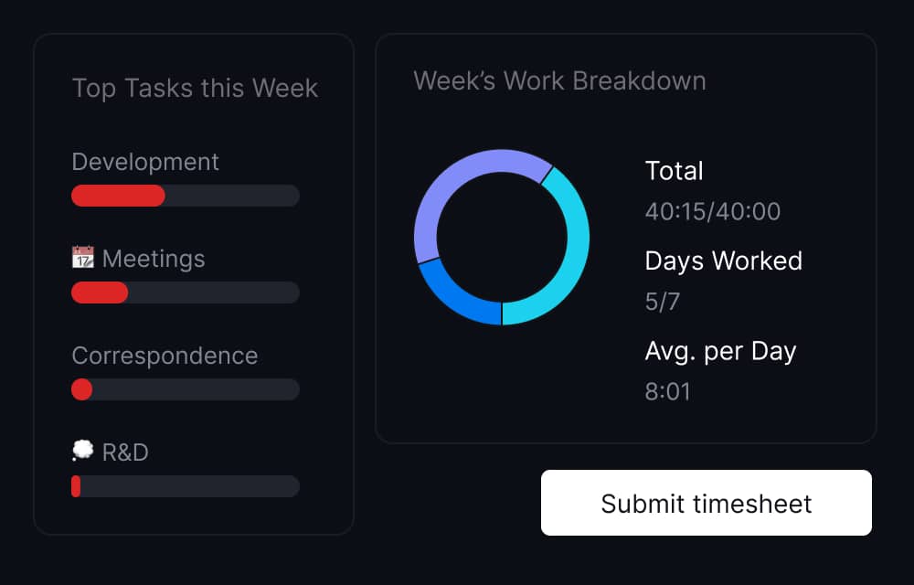Image resolution: width=914 pixels, height=585 pixels.
Task: Click the Correspondence task label
Action: coord(165,356)
